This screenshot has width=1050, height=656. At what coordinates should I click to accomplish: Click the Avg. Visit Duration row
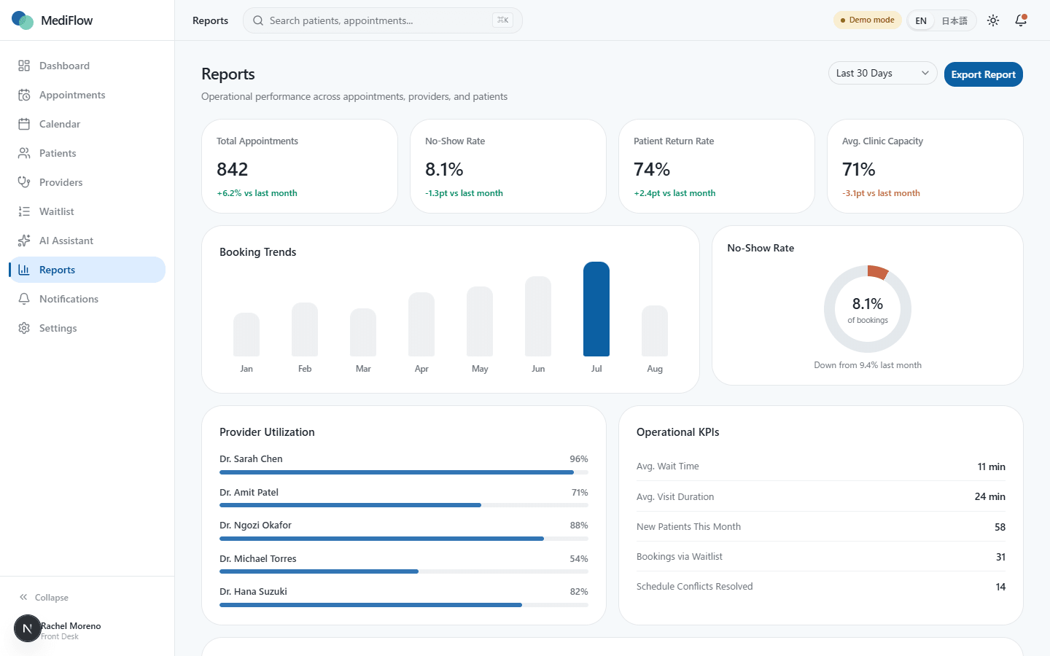(x=821, y=496)
